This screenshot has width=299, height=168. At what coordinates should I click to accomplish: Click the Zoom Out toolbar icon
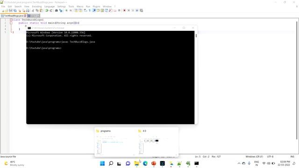(x=71, y=10)
